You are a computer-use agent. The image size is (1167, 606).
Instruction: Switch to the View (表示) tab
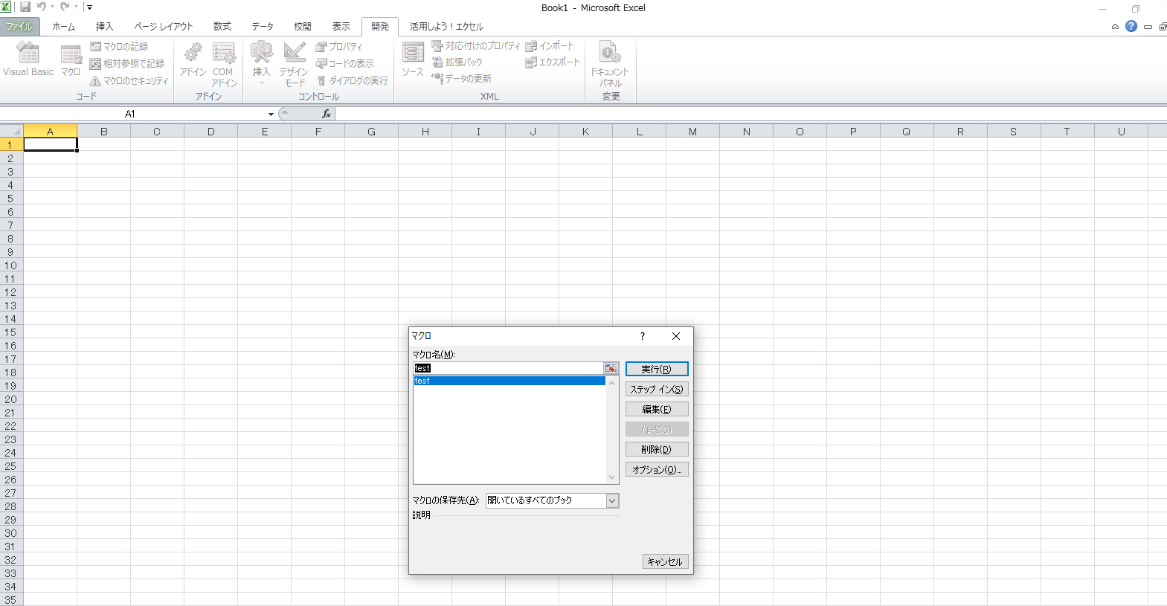pyautogui.click(x=341, y=27)
